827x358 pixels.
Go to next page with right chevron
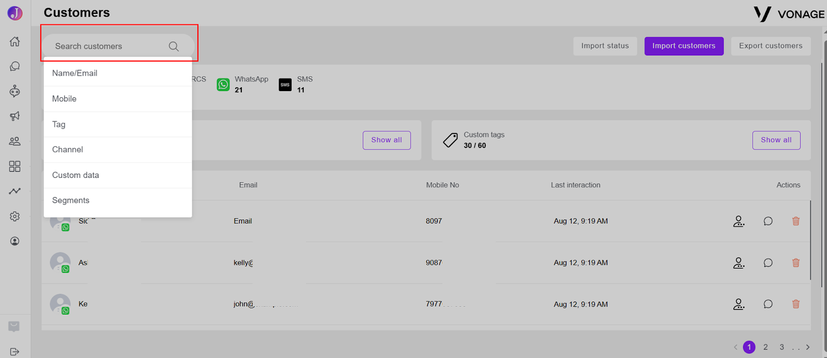point(808,347)
